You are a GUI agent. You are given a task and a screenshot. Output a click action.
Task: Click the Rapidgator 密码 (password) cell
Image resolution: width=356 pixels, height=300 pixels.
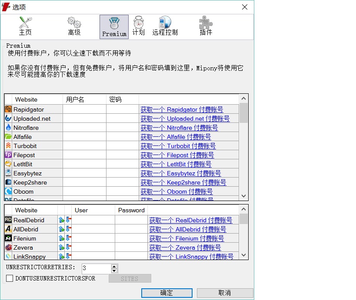(123, 109)
